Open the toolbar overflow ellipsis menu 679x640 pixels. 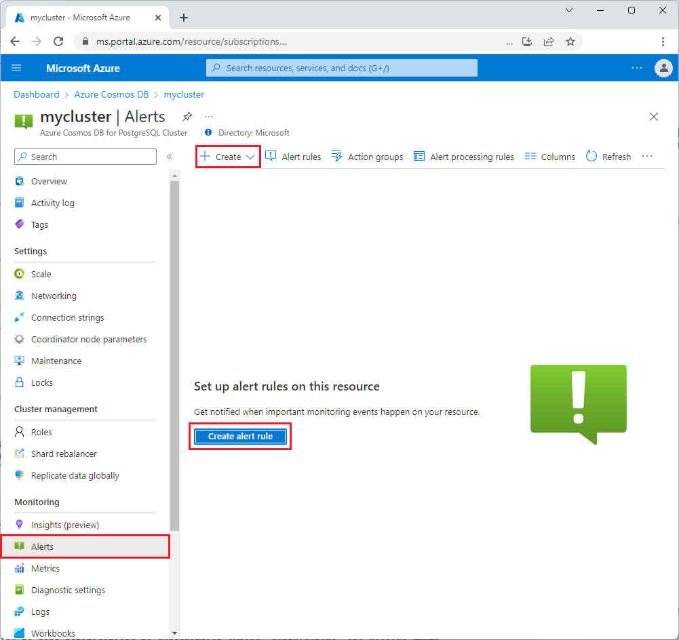[x=646, y=156]
